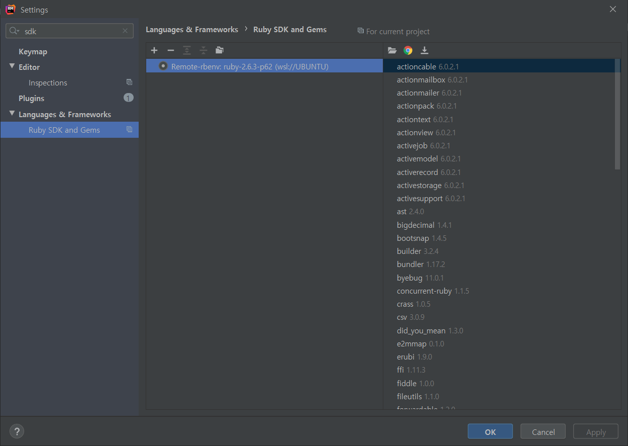Viewport: 628px width, 446px height.
Task: Click the copy icon beside Inspections
Action: pos(129,82)
